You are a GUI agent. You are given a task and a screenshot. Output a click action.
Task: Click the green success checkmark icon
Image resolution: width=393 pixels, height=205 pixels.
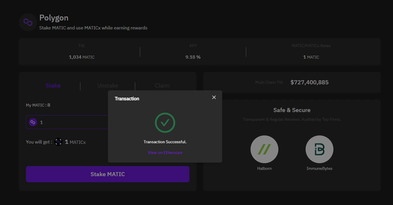(x=165, y=123)
